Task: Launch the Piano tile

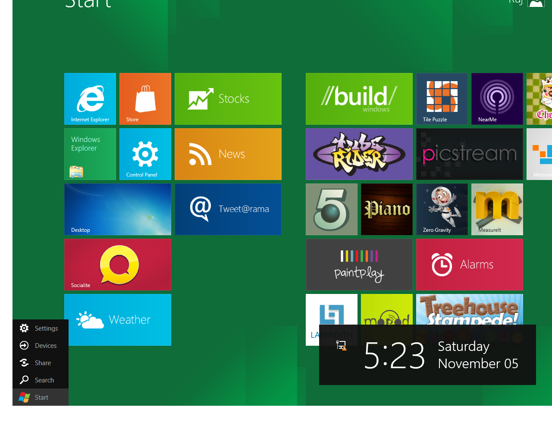Action: coord(387,209)
